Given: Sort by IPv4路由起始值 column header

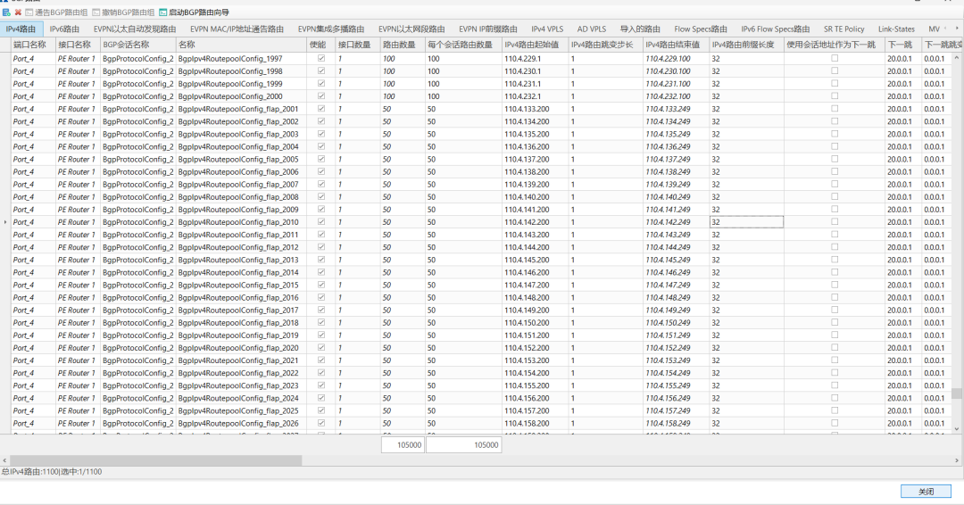Looking at the screenshot, I should point(533,45).
